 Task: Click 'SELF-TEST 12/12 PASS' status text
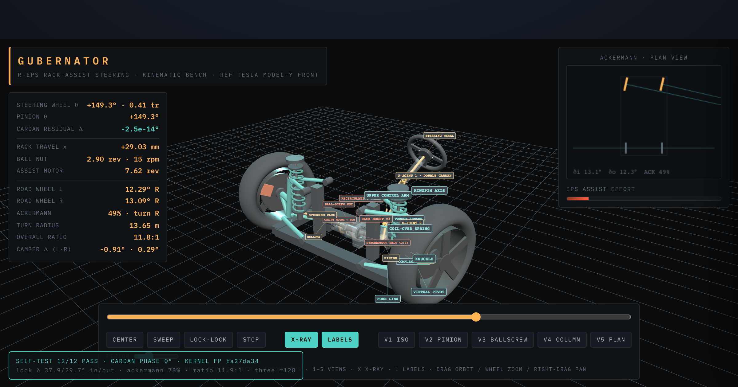(57, 361)
